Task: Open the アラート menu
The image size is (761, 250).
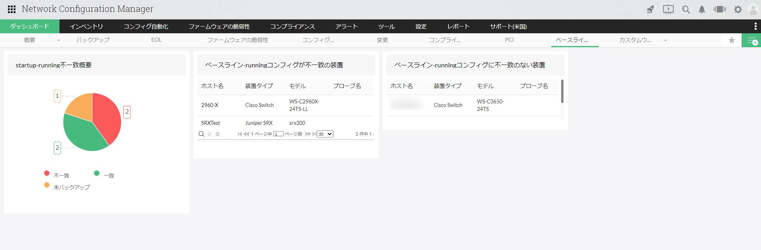Action: point(347,26)
